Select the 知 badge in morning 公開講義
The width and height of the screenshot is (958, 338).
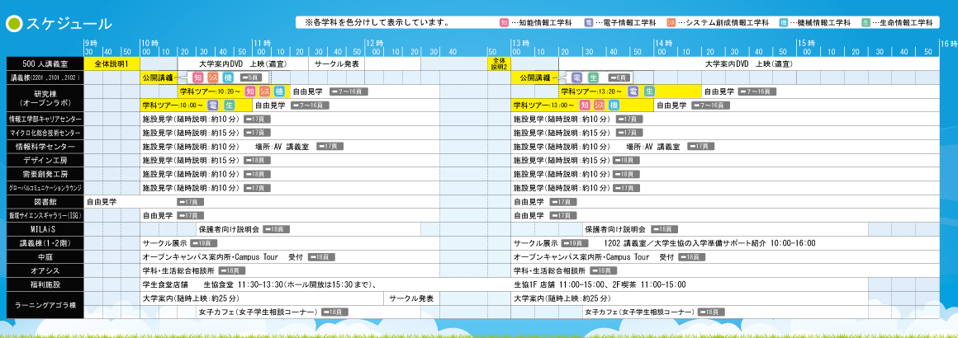pyautogui.click(x=197, y=77)
